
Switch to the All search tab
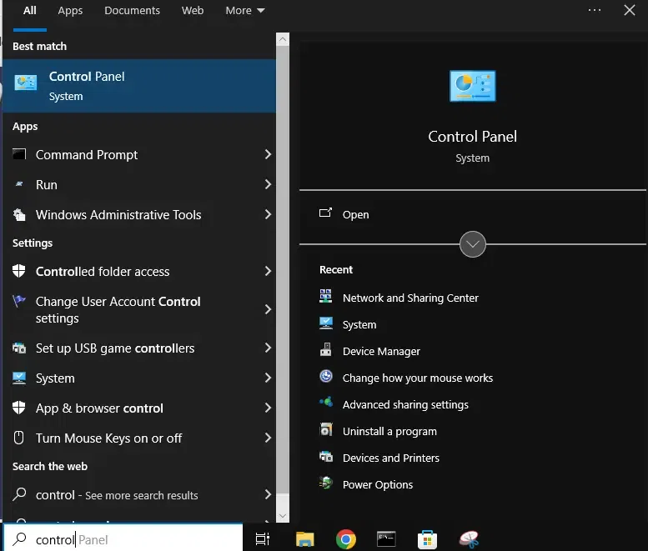tap(29, 10)
